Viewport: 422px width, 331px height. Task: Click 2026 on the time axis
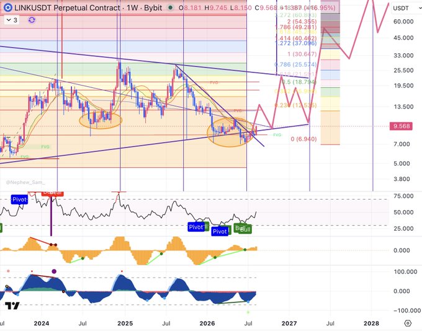pos(207,323)
